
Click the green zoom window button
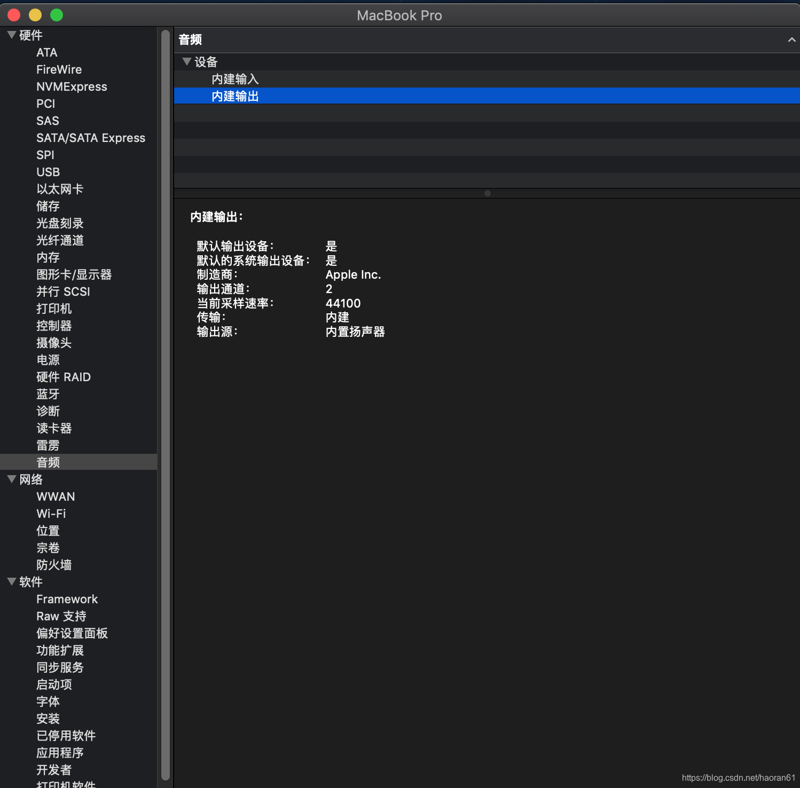(57, 15)
